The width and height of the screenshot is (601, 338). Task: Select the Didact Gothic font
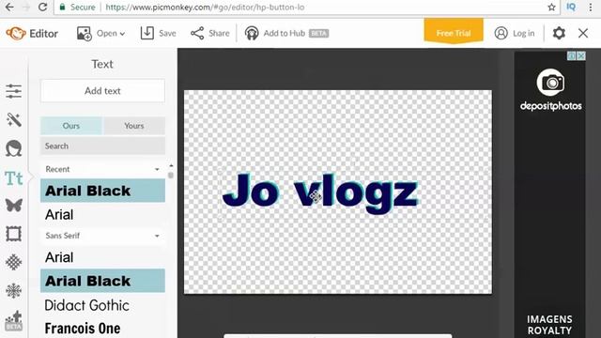click(x=102, y=305)
